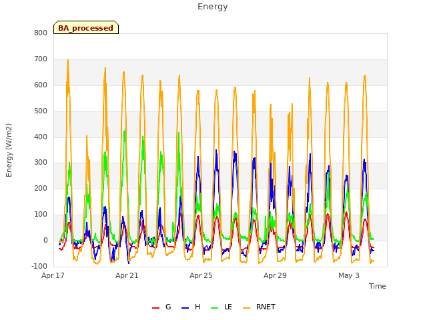Screen dimensions: 427x320
Task: Click the 'Apr 29' x-axis tick label
Action: tap(275, 275)
